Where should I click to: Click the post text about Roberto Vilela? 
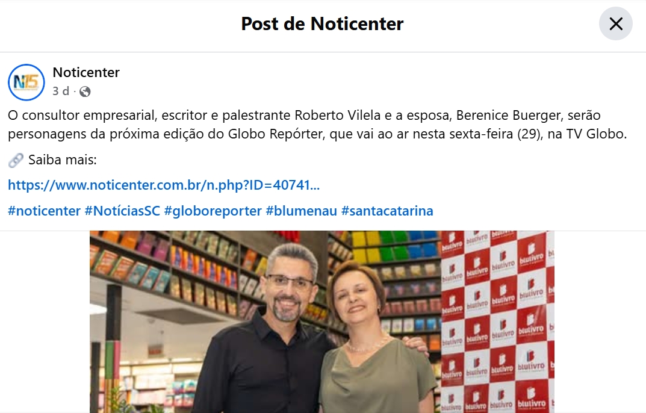317,125
